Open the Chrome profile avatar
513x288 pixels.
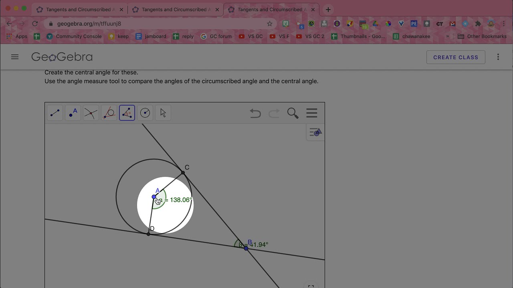click(x=491, y=24)
